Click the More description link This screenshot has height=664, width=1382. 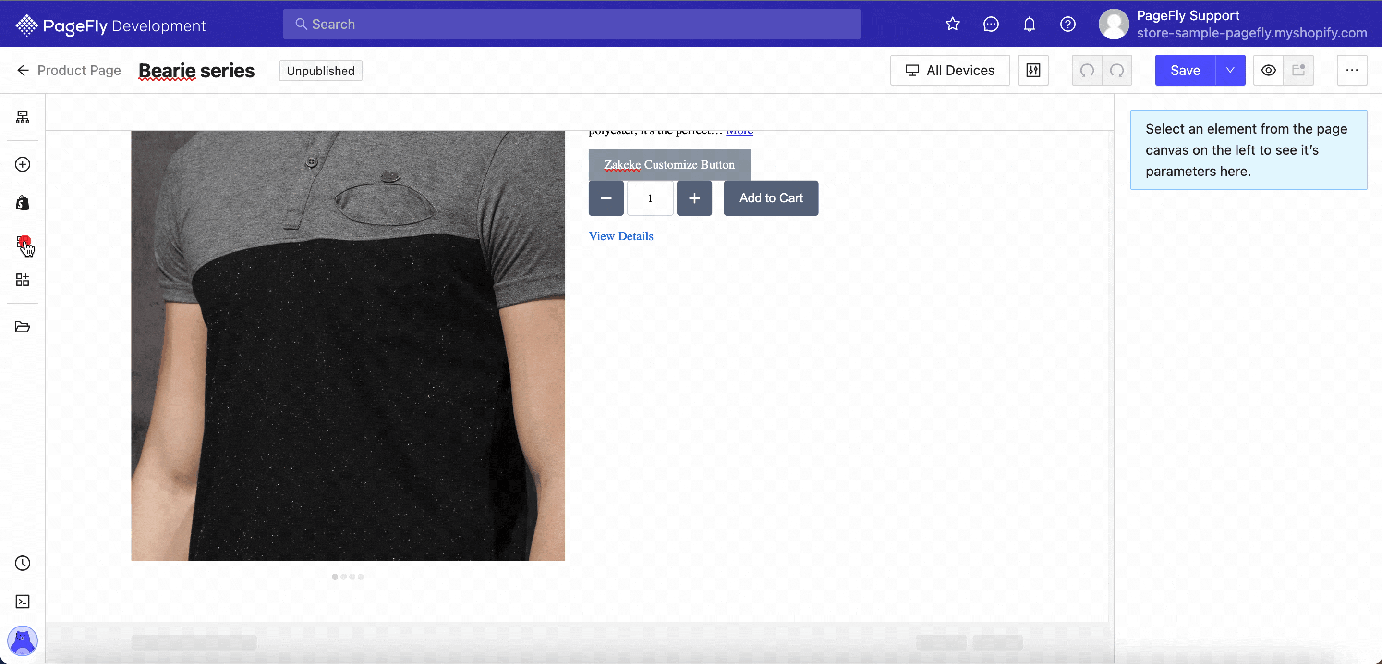739,132
